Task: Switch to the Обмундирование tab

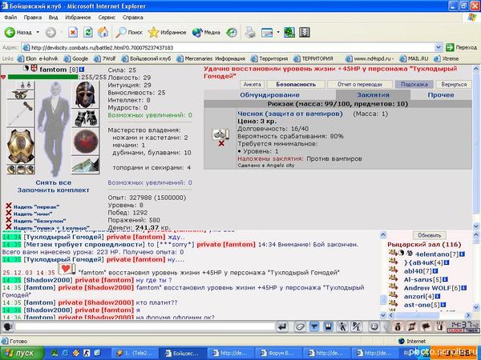Action: 269,95
